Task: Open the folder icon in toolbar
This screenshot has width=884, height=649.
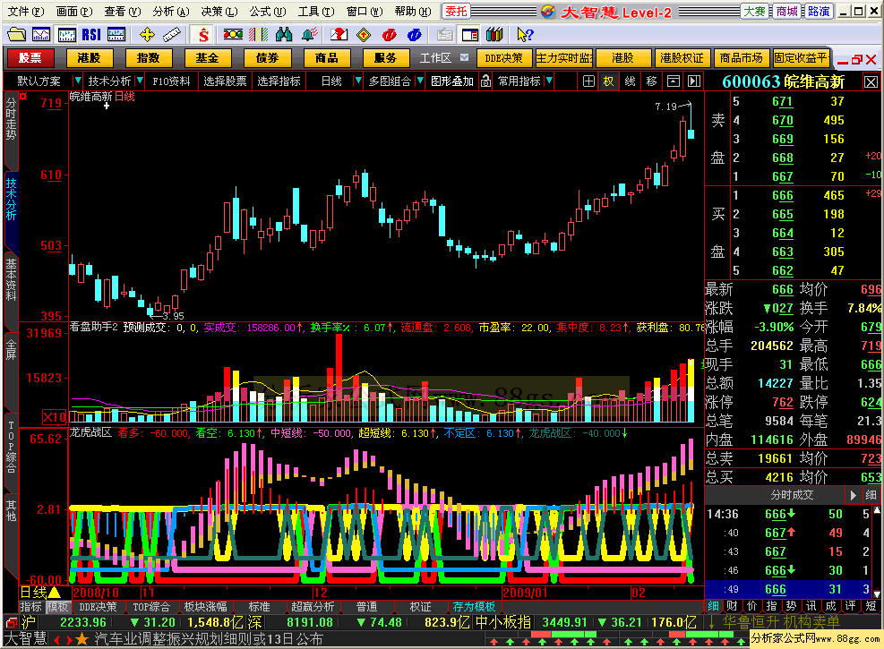Action: 16,35
